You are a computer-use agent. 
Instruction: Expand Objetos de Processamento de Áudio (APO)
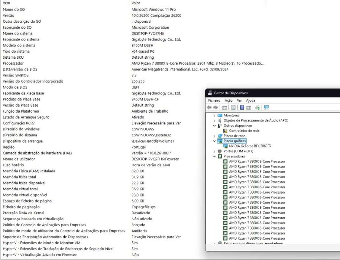pos(214,120)
